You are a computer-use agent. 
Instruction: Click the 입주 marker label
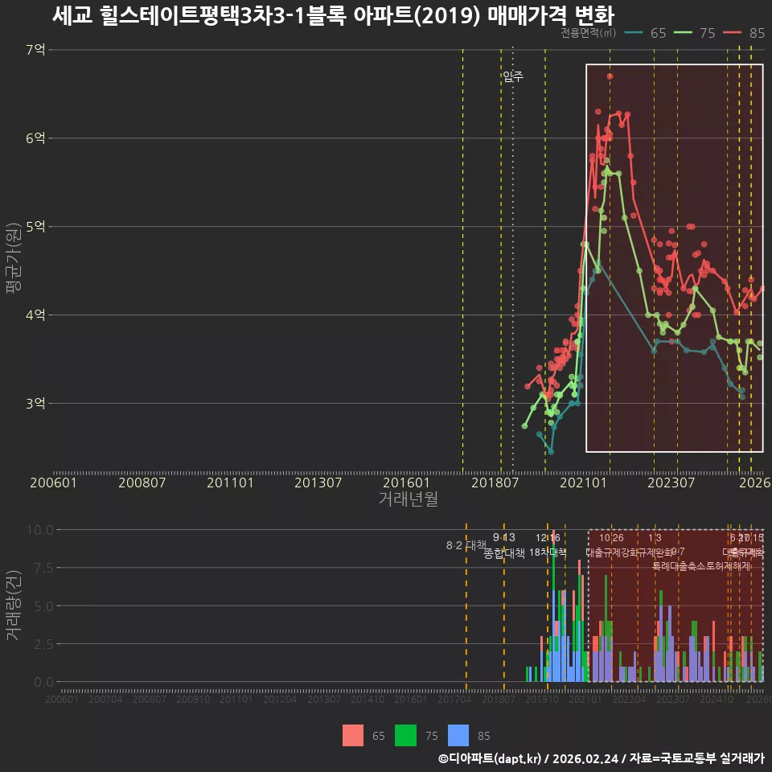(513, 76)
